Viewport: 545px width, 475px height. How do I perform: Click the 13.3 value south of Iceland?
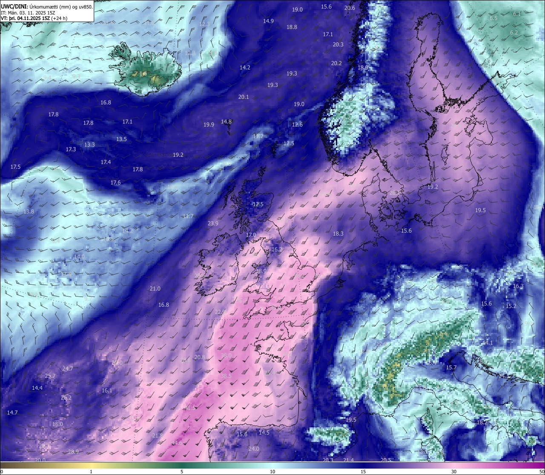coord(89,145)
